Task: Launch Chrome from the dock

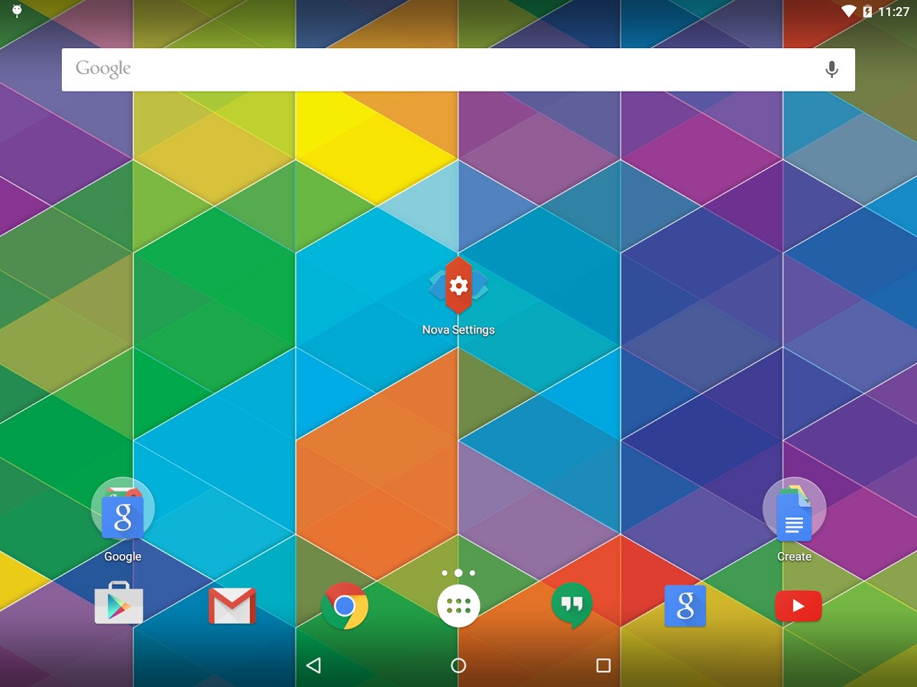Action: (x=345, y=605)
